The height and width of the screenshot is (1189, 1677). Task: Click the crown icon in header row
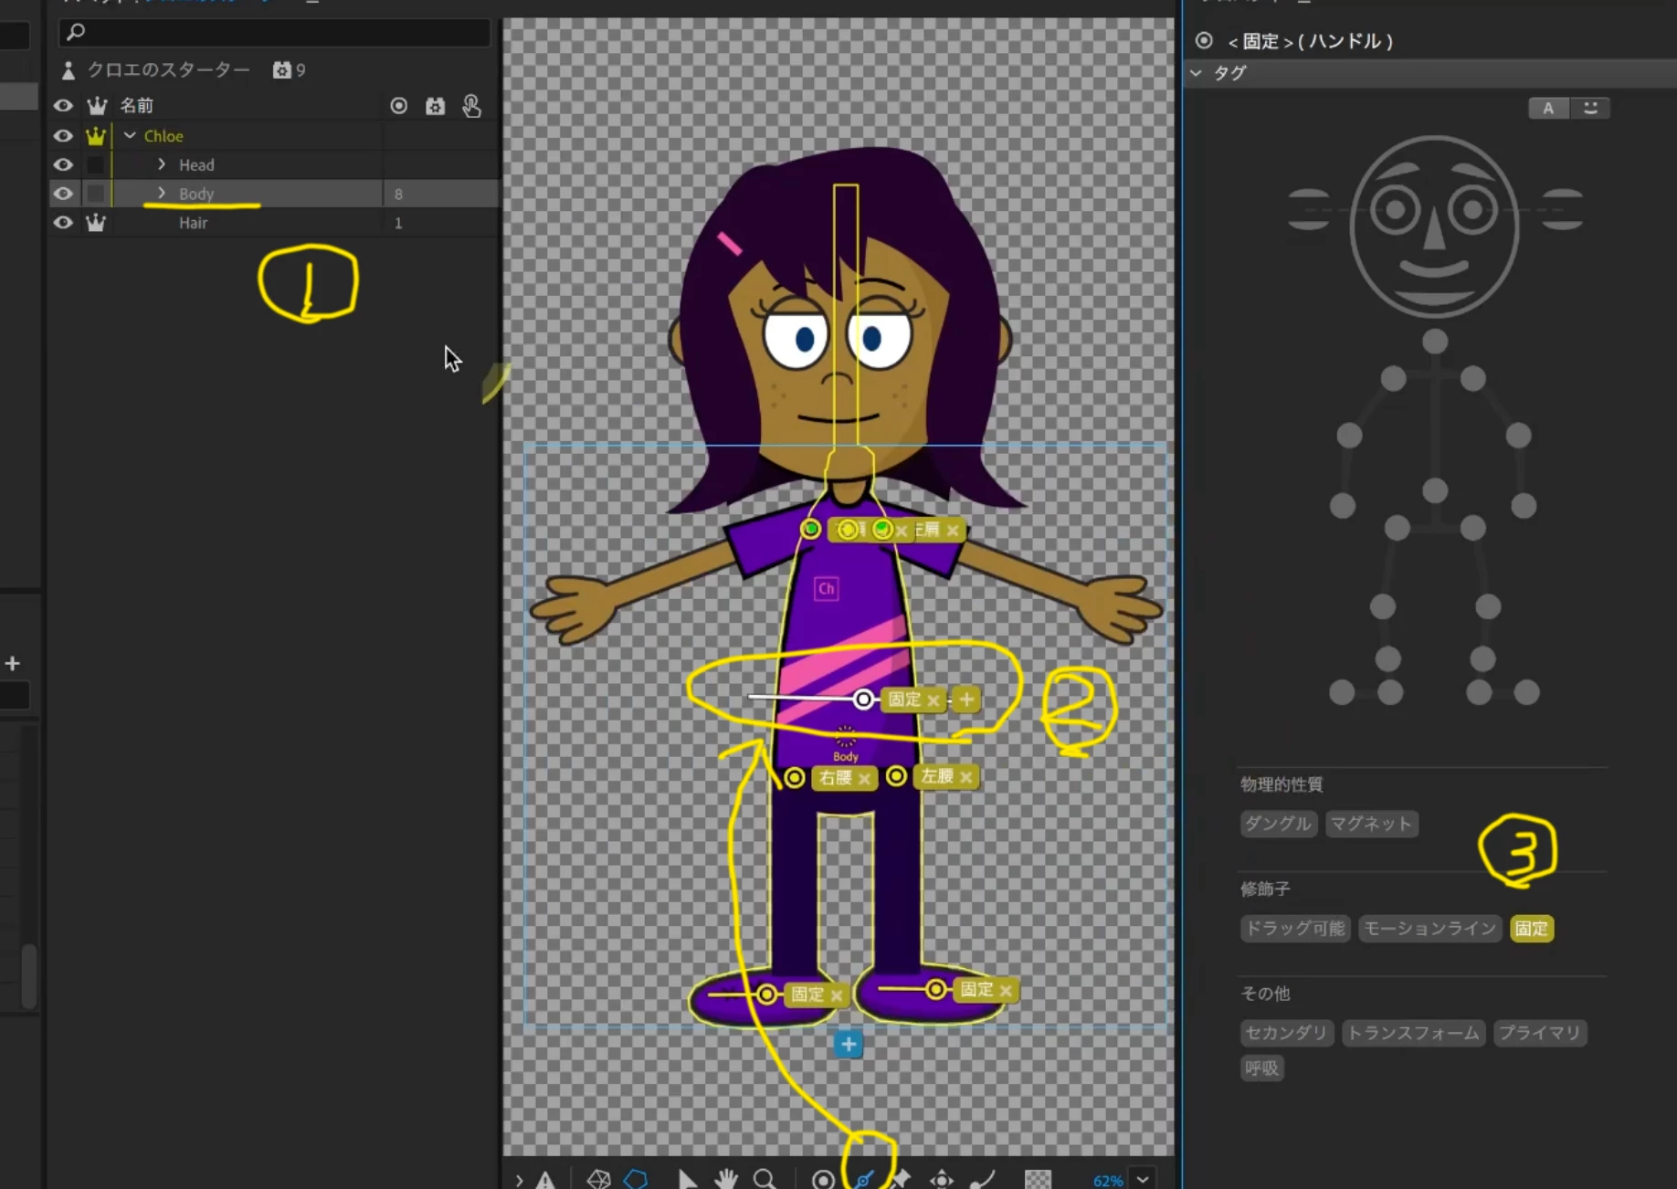coord(97,106)
